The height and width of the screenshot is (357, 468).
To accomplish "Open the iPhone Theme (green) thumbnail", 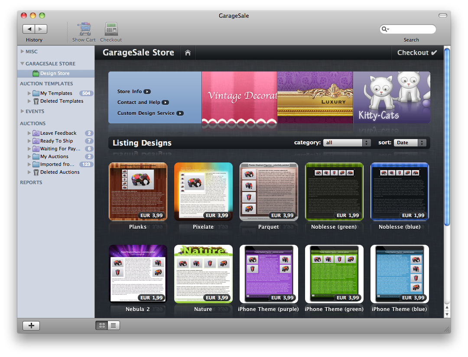I will tap(334, 274).
